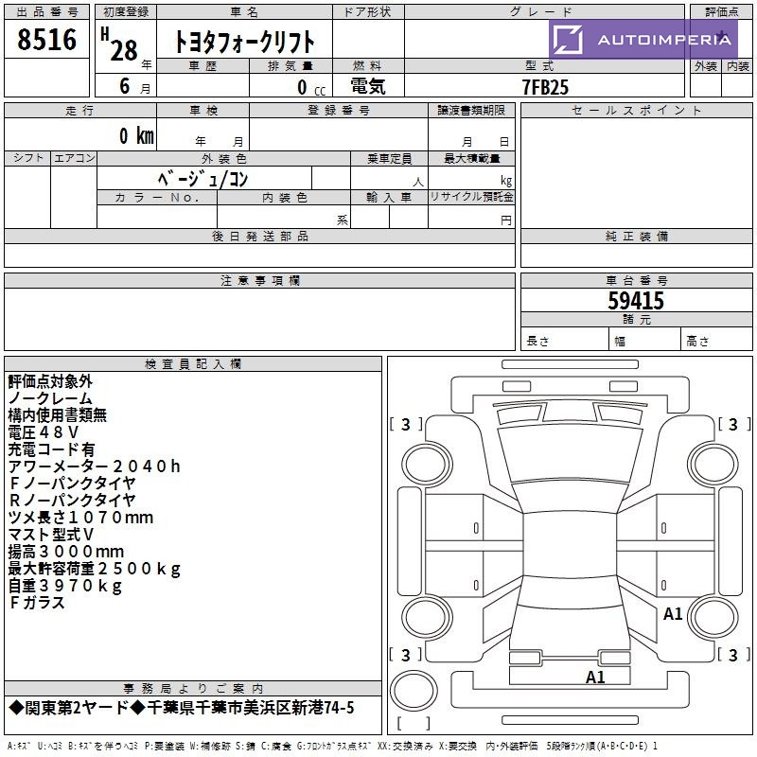This screenshot has height=757, width=757.
Task: Click the 長さ dimension label
Action: tap(537, 342)
